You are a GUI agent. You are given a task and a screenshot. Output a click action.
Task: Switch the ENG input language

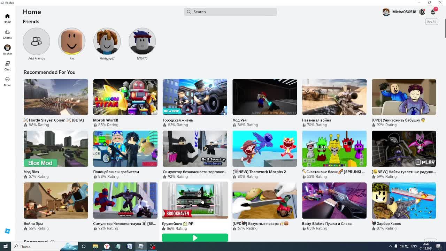click(x=414, y=246)
